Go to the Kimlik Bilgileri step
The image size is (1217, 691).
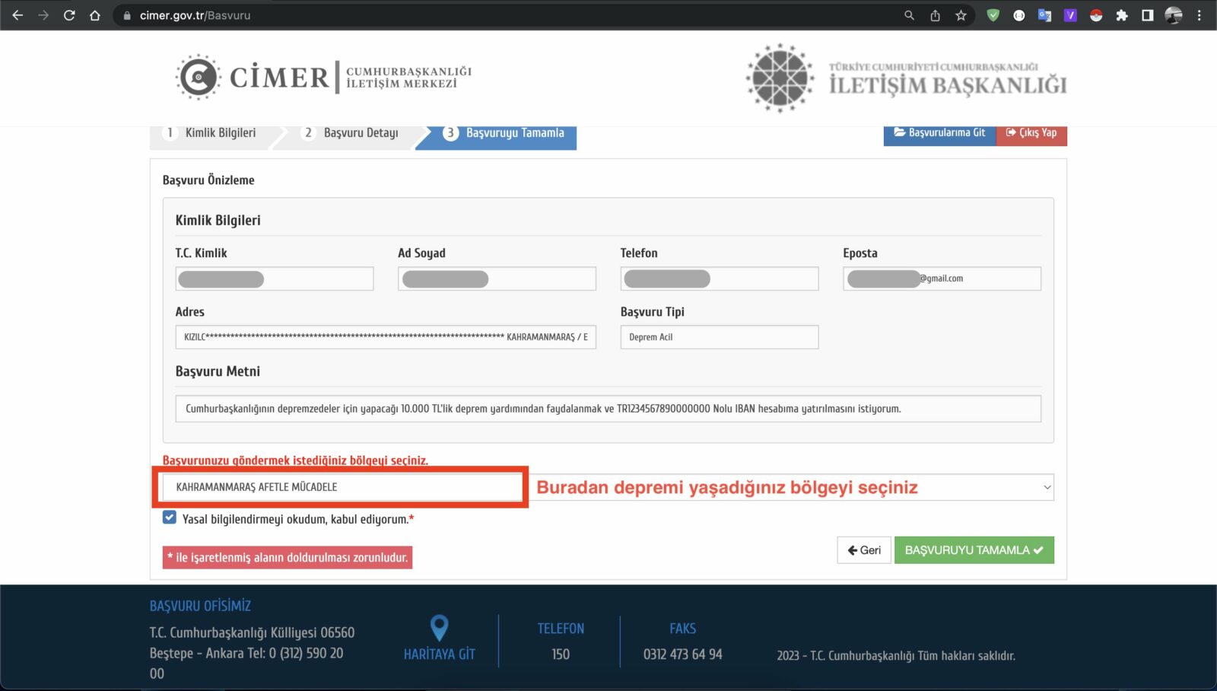tap(211, 133)
